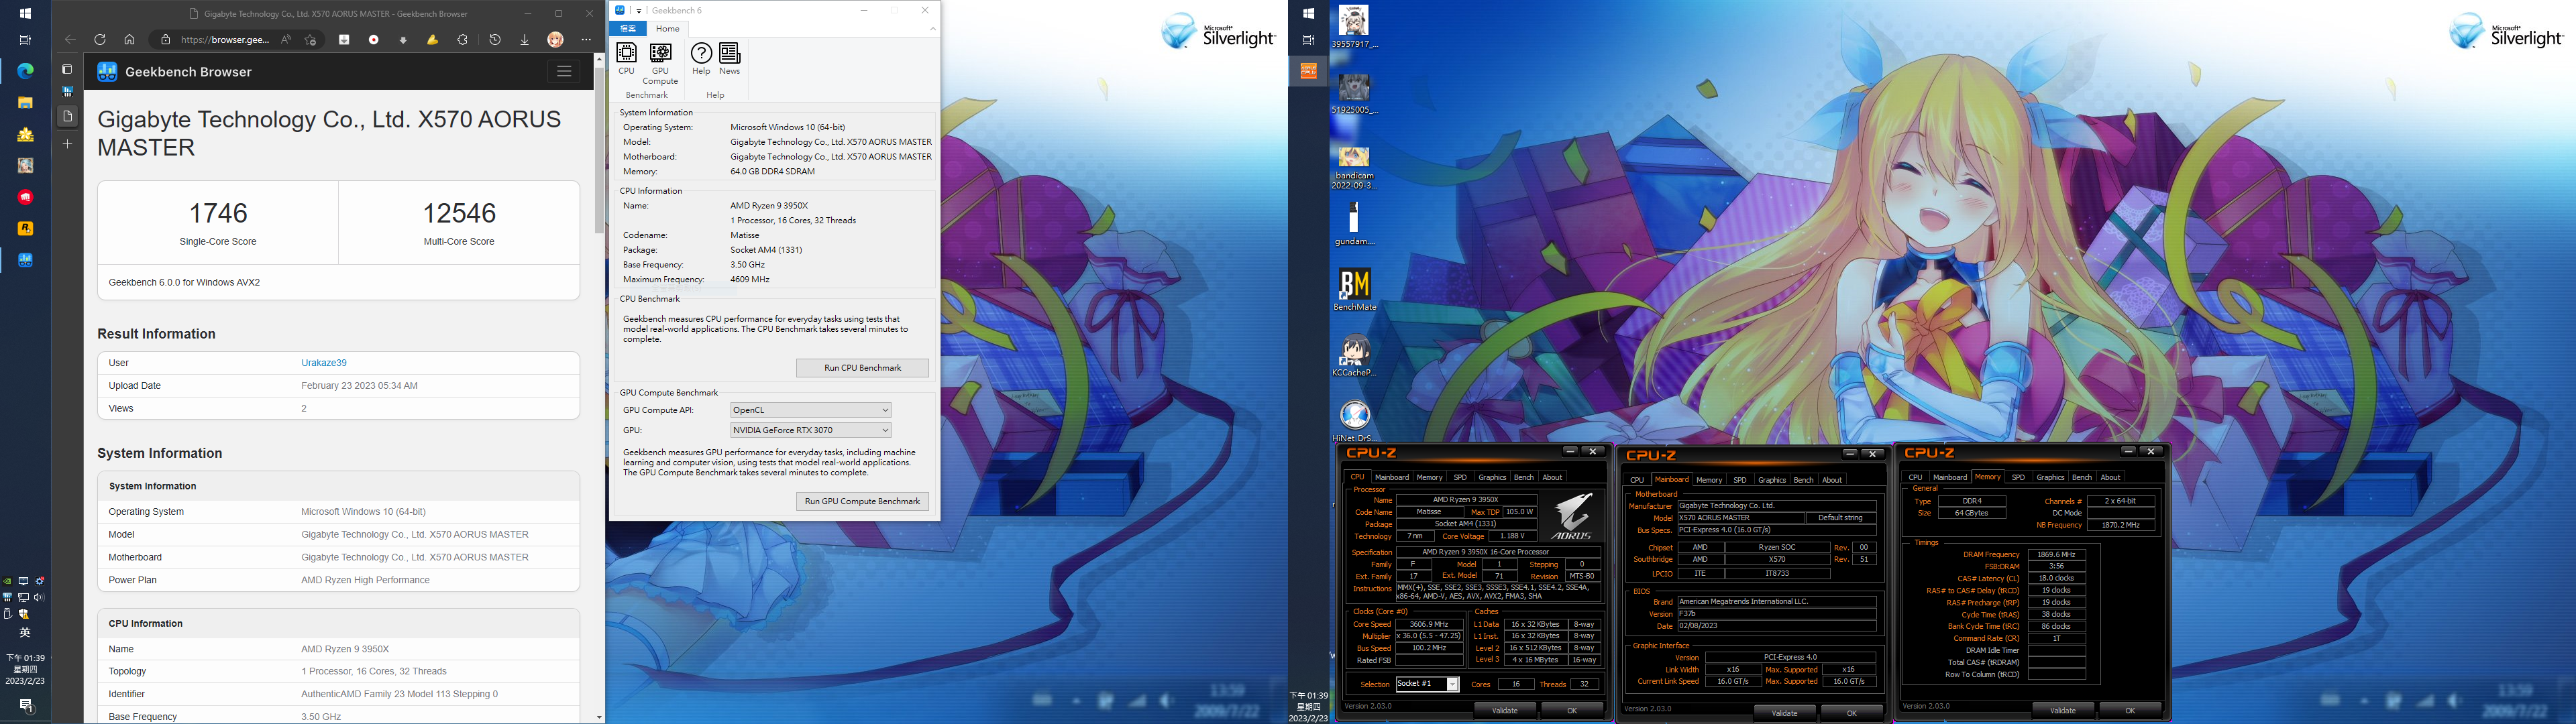Click scroll-down arrow of browser page scrollbar
Screen dimensions: 2576x724
click(599, 717)
